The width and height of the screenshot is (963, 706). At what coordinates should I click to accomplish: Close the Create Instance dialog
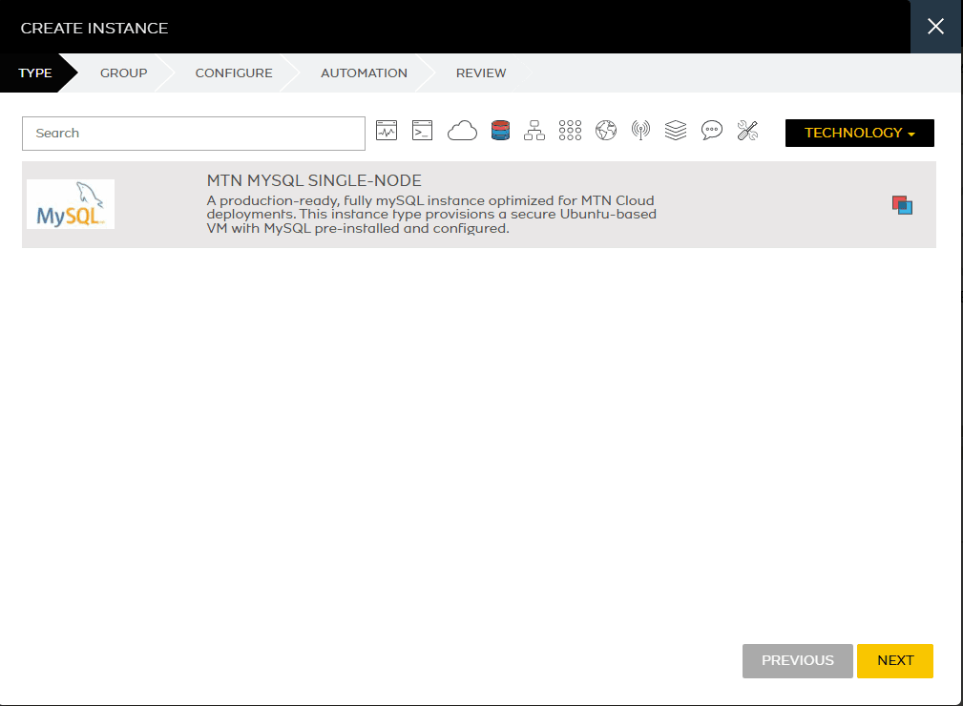tap(935, 27)
